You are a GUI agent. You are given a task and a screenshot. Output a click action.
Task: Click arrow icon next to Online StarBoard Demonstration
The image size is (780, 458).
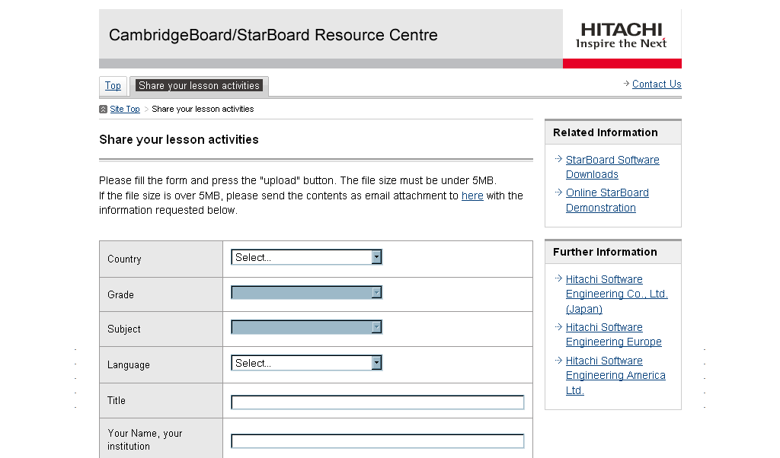pyautogui.click(x=558, y=192)
